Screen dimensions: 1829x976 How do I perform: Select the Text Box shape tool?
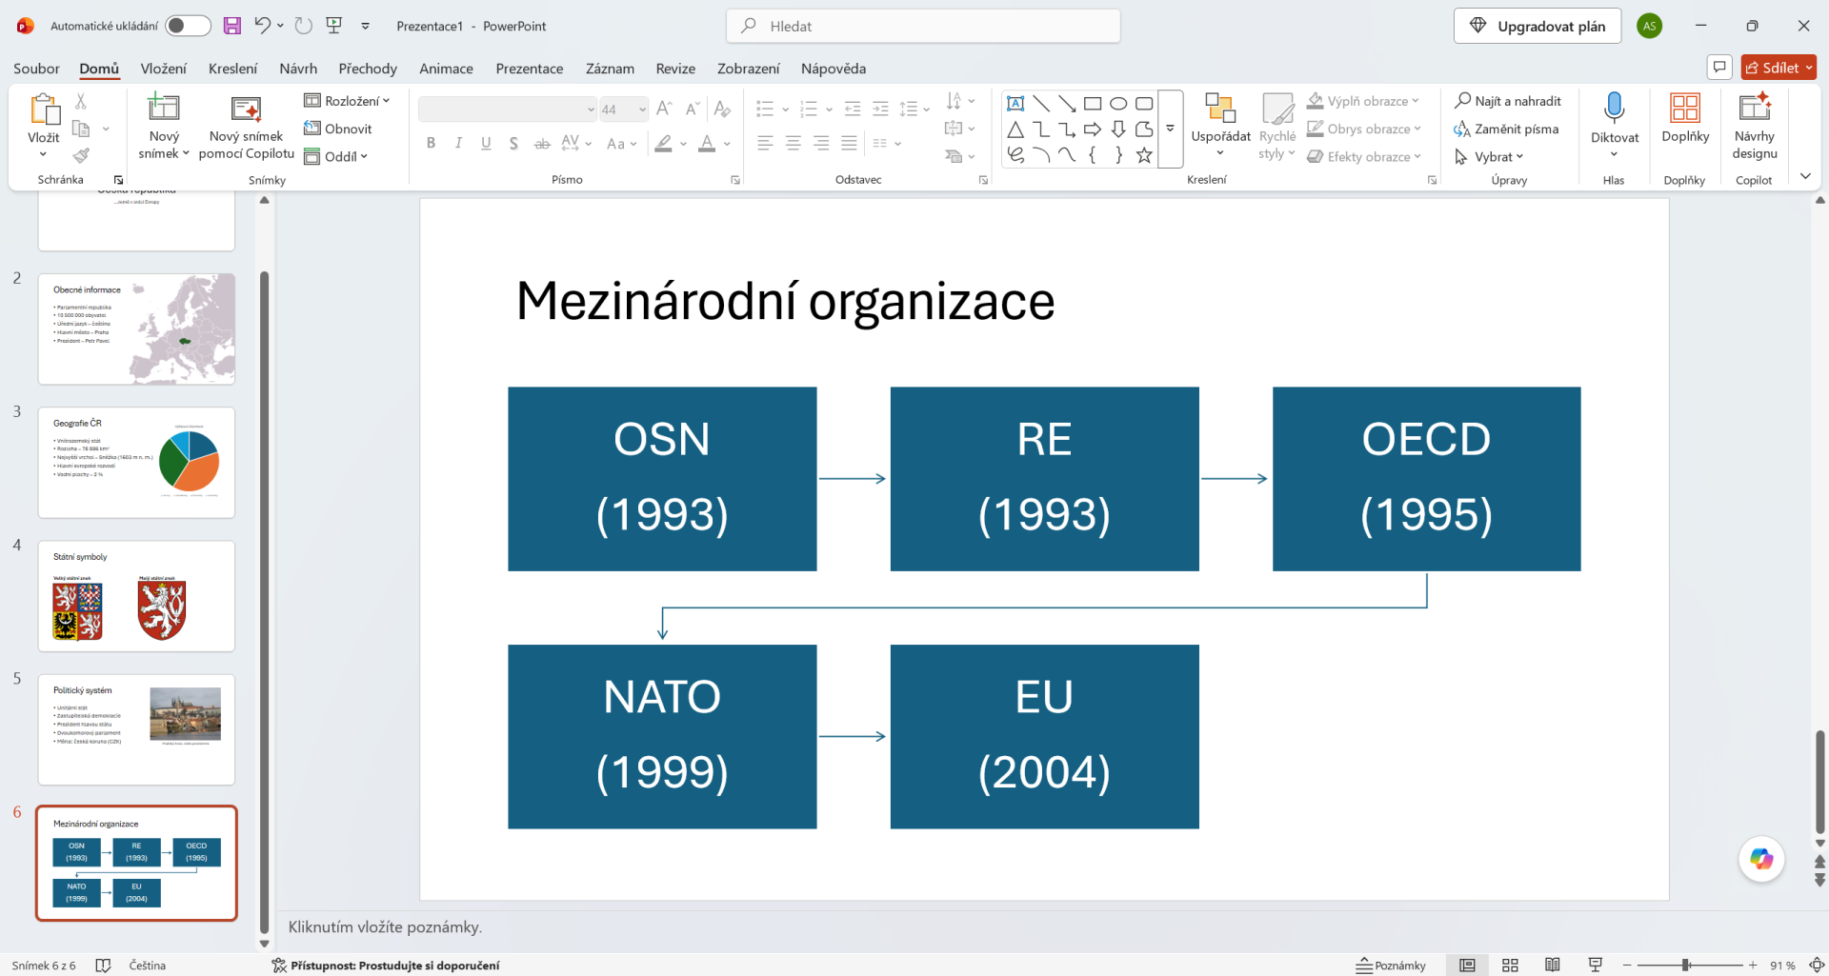[x=1015, y=104]
